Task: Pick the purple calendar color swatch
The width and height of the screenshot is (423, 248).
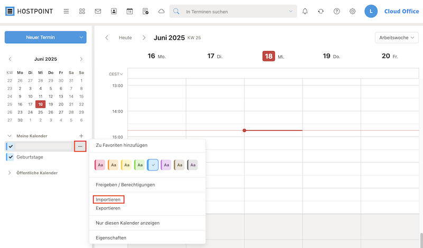Action: 166,165
